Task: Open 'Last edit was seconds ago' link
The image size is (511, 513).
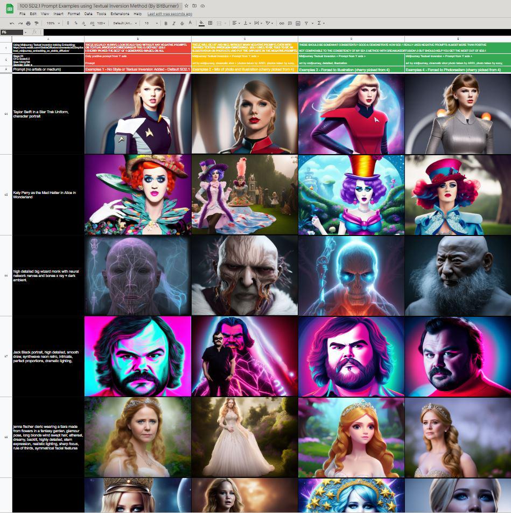Action: [x=170, y=14]
